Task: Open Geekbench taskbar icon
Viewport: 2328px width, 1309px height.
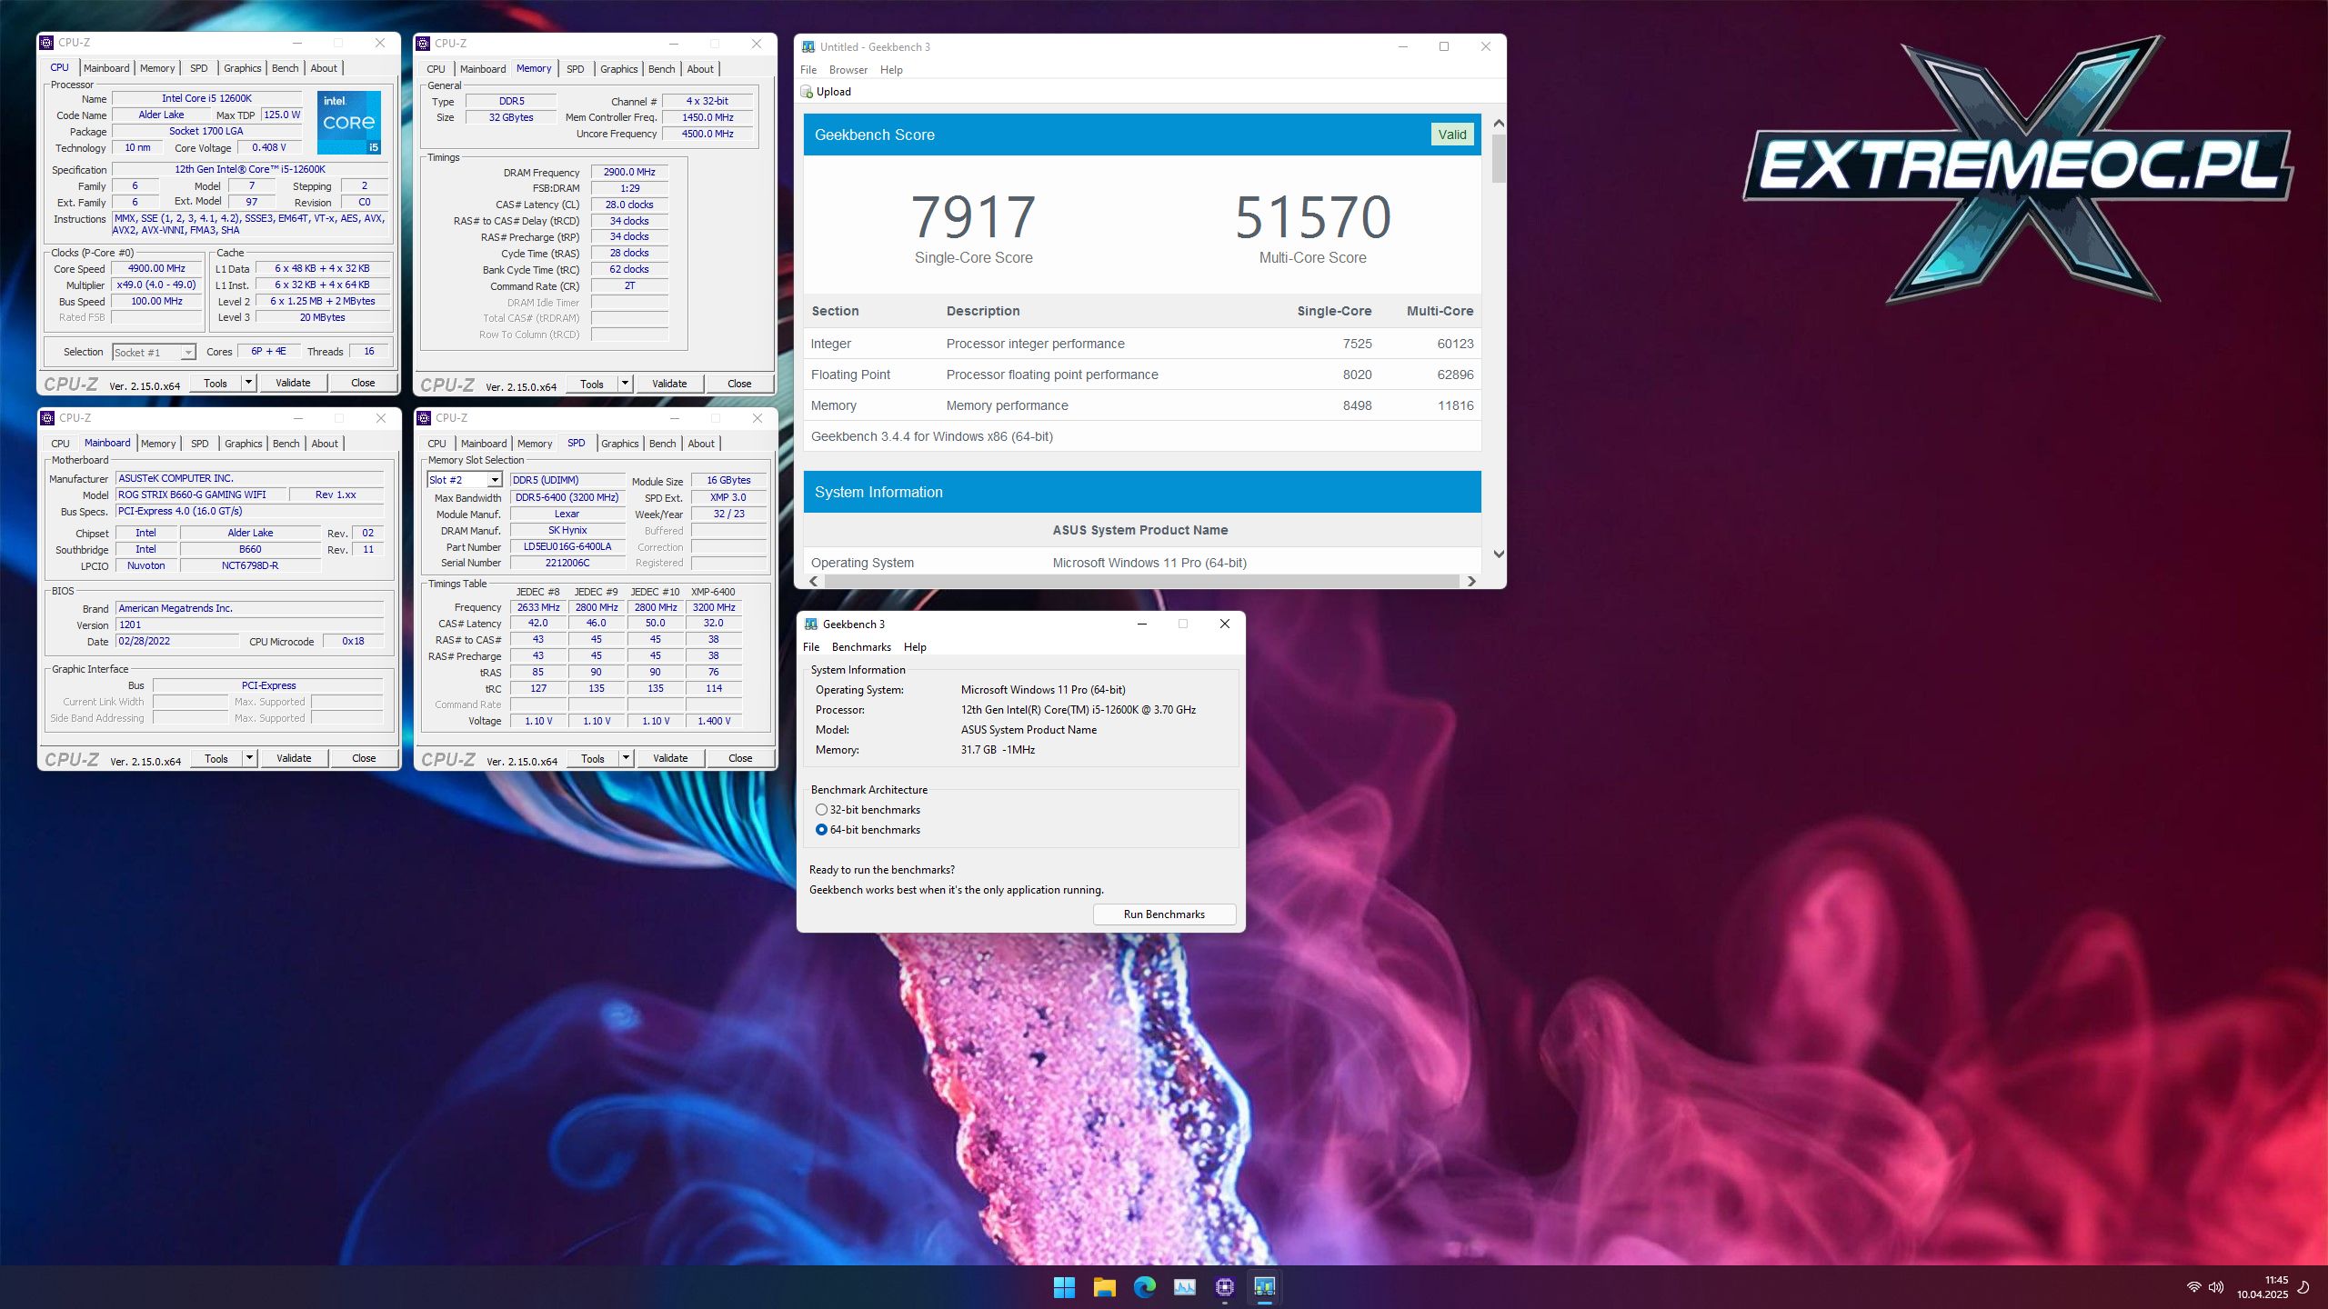Action: pos(1264,1286)
